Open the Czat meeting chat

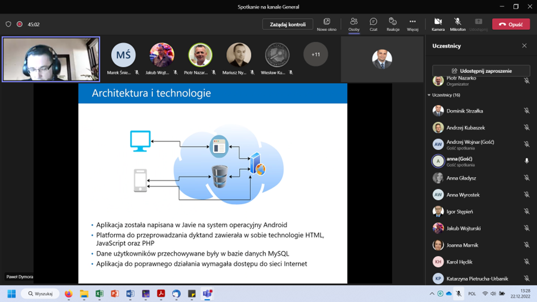pyautogui.click(x=373, y=24)
